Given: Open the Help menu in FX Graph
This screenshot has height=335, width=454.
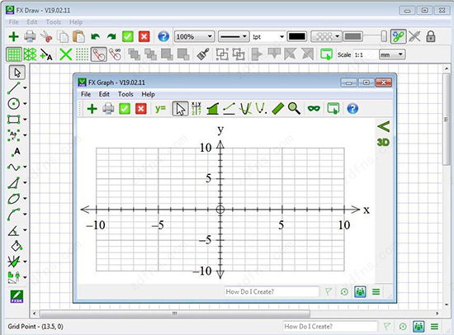Looking at the screenshot, I should pyautogui.click(x=148, y=94).
